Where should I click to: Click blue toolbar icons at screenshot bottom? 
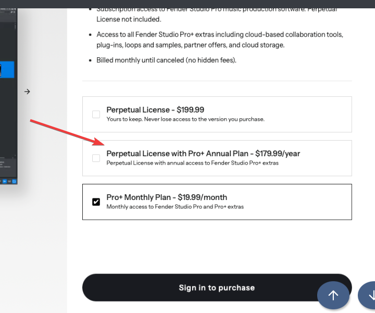pyautogui.click(x=8, y=181)
